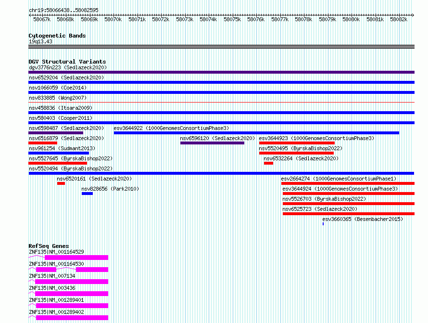
Task: Click the short red nsv6532264 bar
Action: pos(269,163)
